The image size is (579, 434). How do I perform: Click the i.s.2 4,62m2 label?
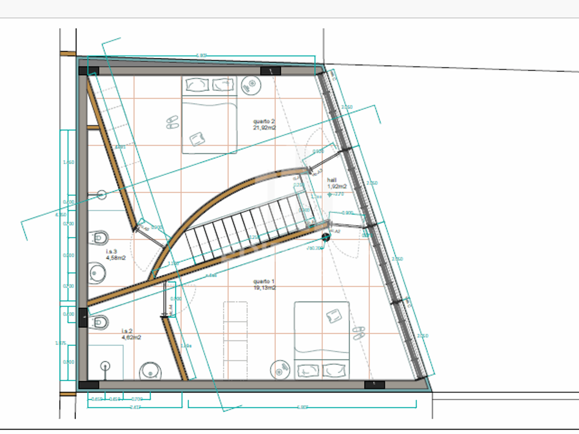point(131,335)
